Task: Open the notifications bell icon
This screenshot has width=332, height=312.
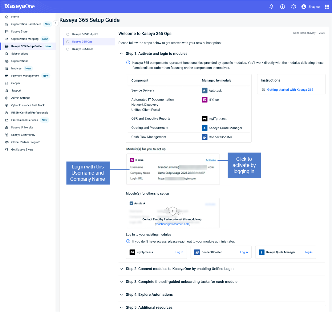Action: coord(271,6)
